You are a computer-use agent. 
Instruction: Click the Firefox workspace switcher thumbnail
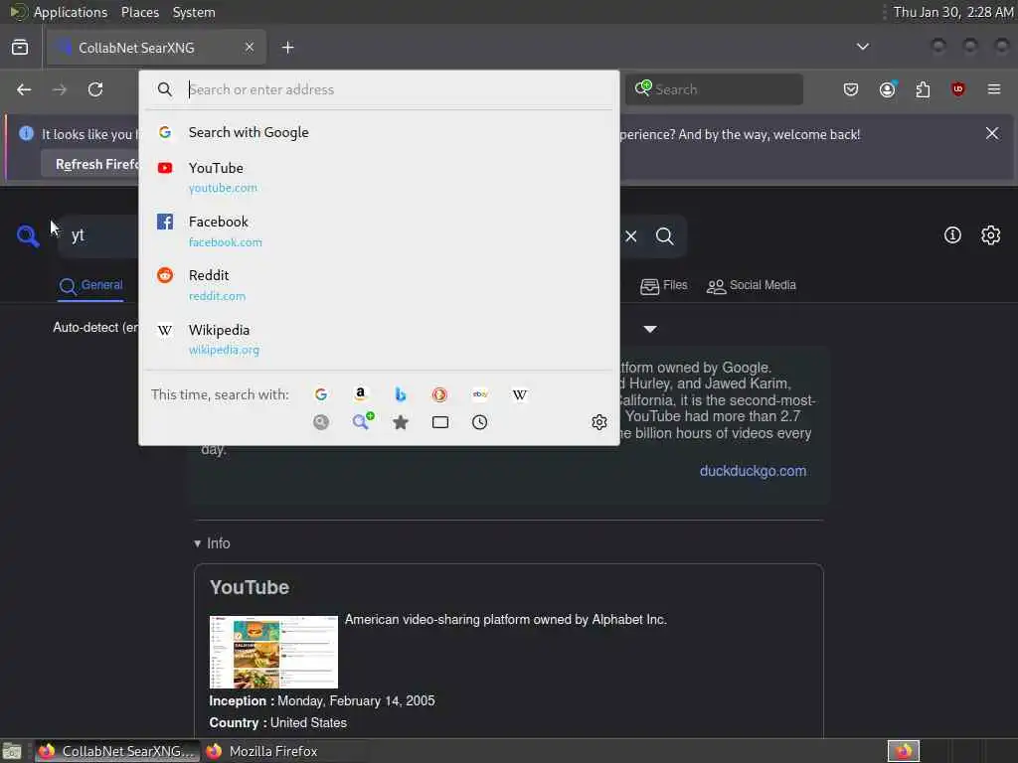(903, 751)
